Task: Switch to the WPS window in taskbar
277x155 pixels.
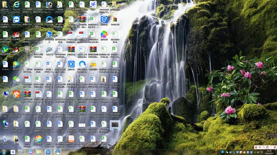Action: (x=48, y=152)
